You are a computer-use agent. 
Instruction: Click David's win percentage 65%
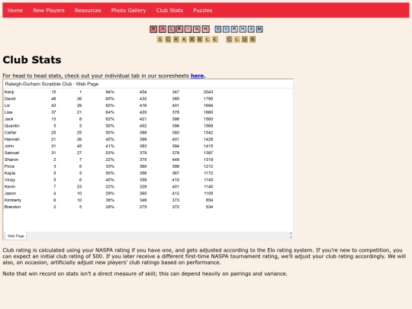click(x=110, y=98)
